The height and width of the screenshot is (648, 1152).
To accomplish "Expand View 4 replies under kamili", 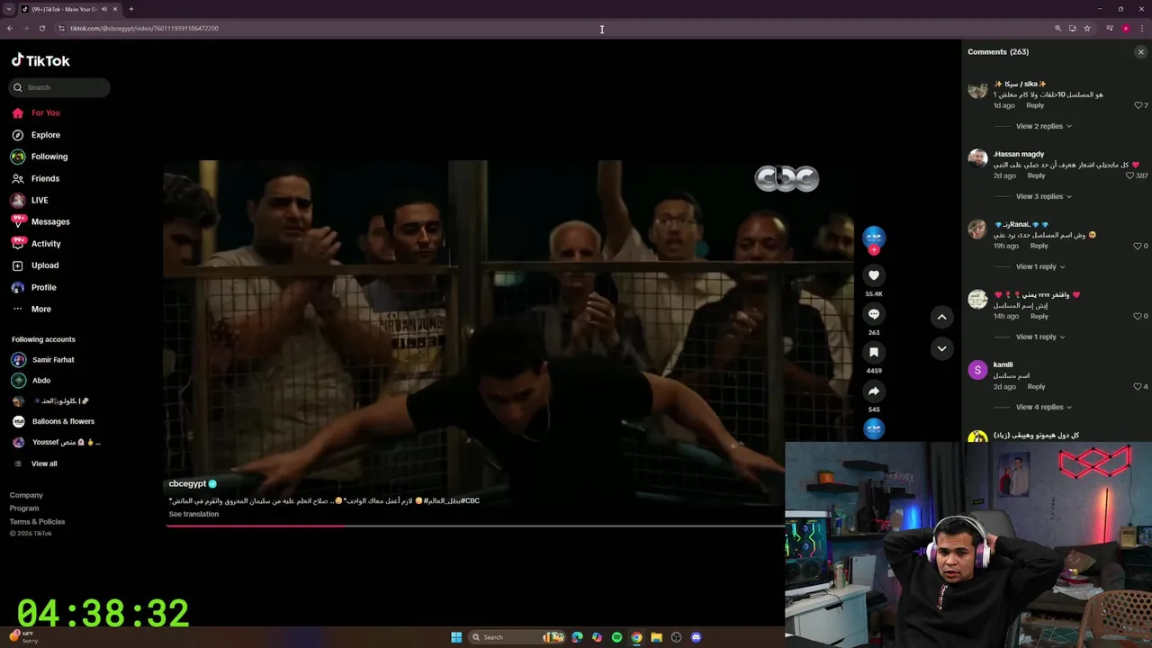I will tap(1043, 407).
